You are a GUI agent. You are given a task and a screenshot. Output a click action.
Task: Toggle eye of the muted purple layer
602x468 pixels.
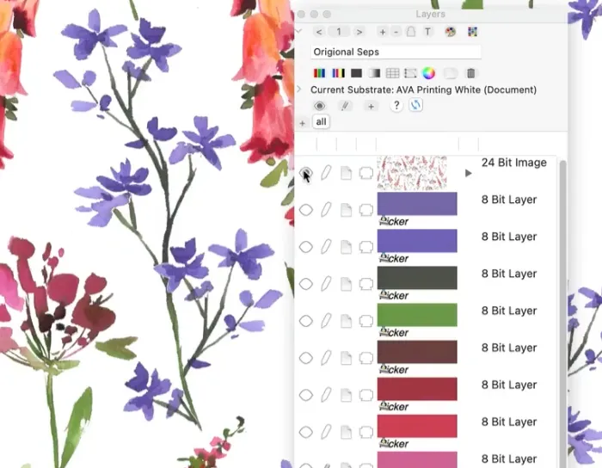(306, 210)
